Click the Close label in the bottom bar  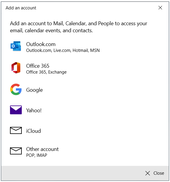tap(159, 173)
